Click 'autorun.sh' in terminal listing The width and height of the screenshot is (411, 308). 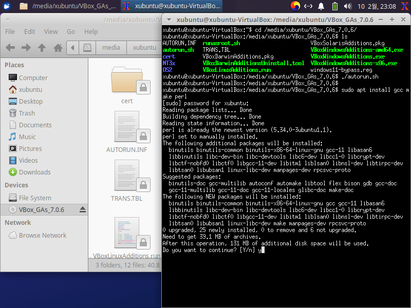pyautogui.click(x=178, y=50)
